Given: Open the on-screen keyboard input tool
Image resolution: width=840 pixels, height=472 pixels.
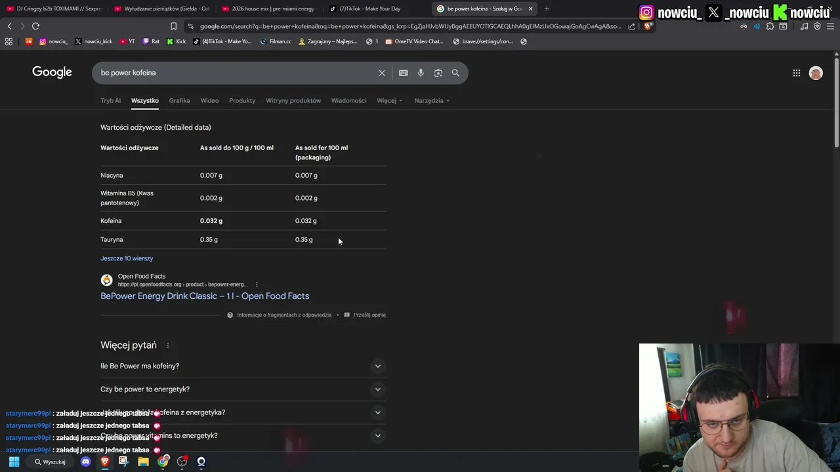Looking at the screenshot, I should (403, 73).
